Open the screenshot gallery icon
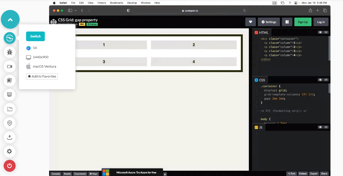The width and height of the screenshot is (343, 176). tap(10, 81)
